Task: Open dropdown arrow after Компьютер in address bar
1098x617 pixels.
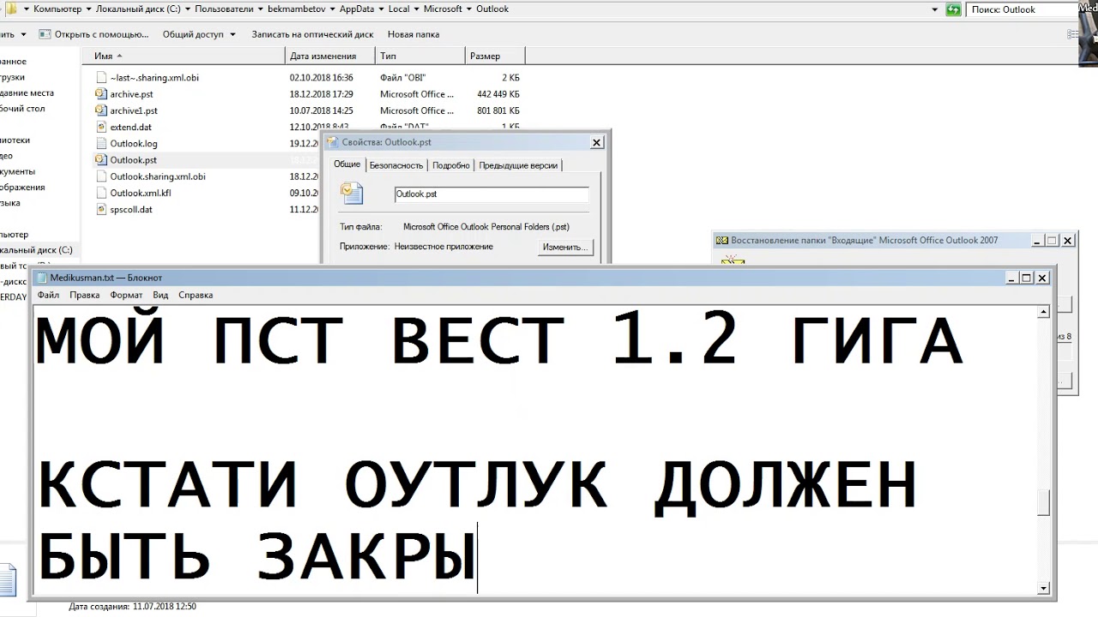Action: [87, 9]
